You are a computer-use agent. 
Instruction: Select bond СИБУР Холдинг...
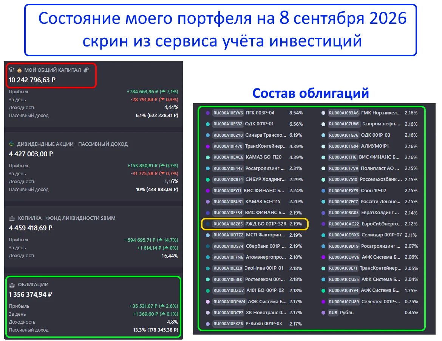click(266, 179)
